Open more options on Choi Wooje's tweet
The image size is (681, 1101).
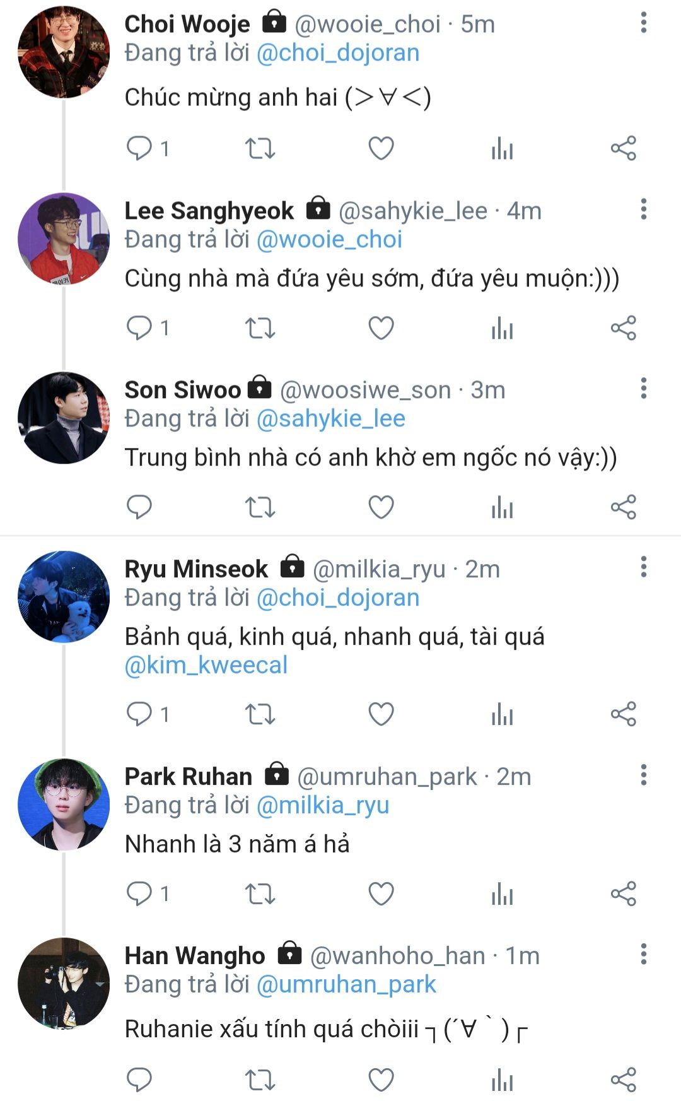643,23
